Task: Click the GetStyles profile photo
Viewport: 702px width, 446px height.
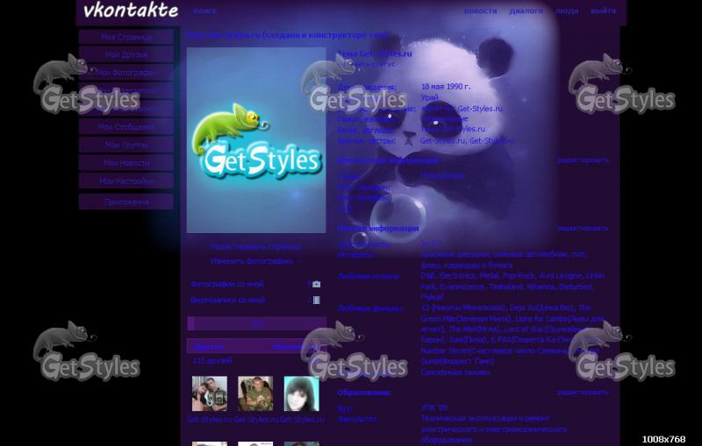Action: click(x=256, y=140)
